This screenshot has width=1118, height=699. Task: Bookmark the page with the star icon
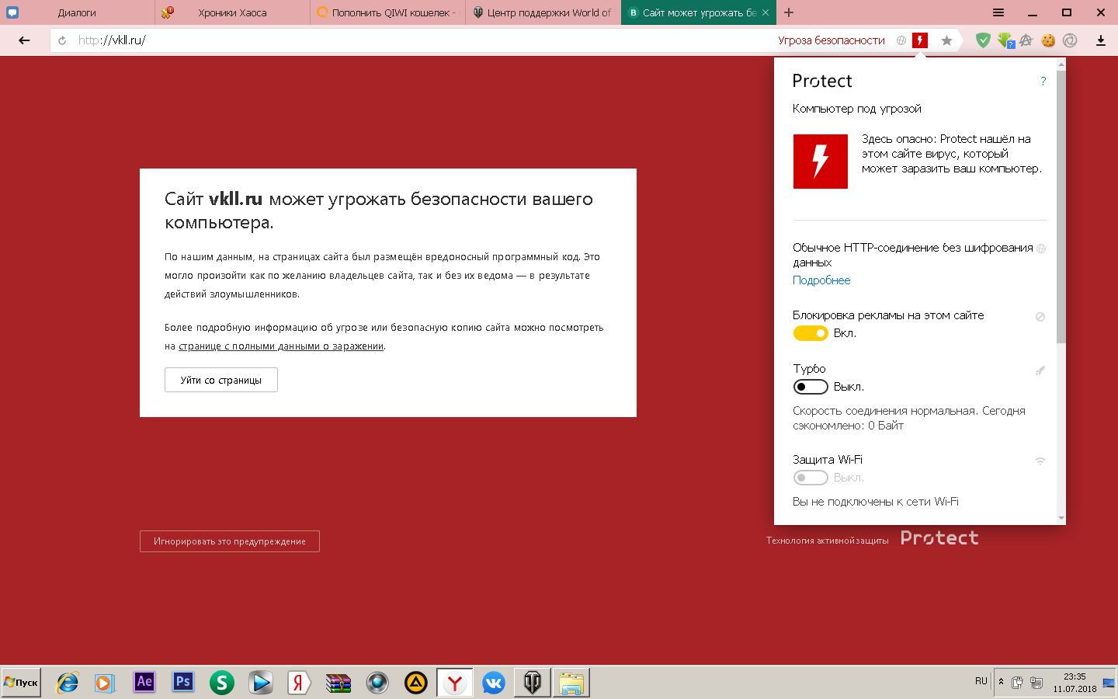(x=946, y=40)
